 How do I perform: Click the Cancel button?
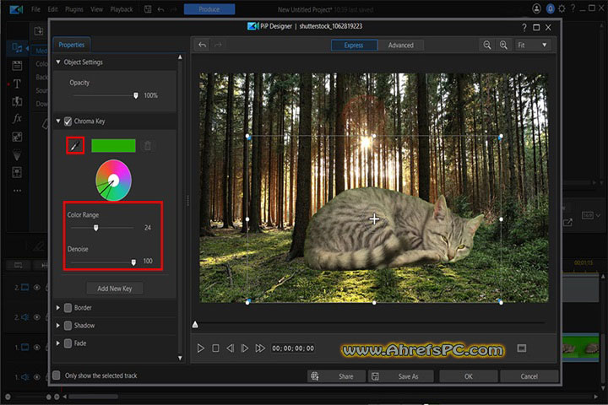[x=529, y=376]
